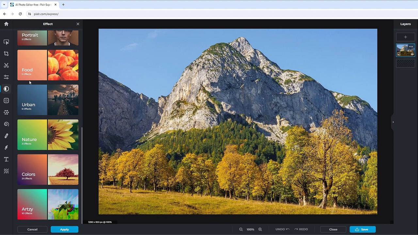This screenshot has width=418, height=235.
Task: Open the layer options three-dot menu
Action: pyautogui.click(x=411, y=47)
